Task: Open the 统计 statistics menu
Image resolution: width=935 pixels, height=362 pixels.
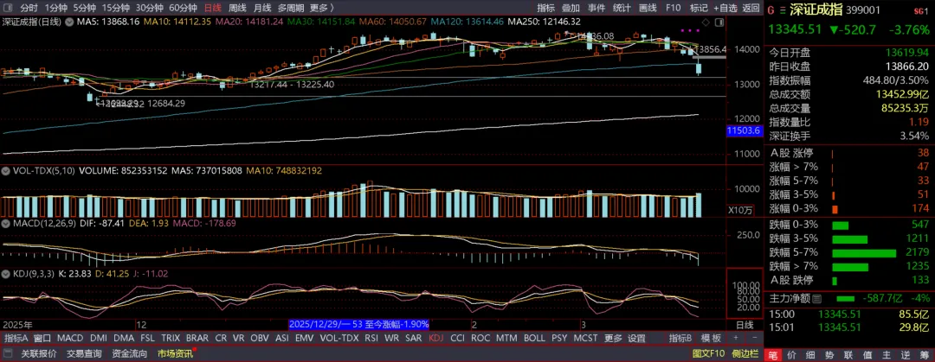Action: pos(622,9)
